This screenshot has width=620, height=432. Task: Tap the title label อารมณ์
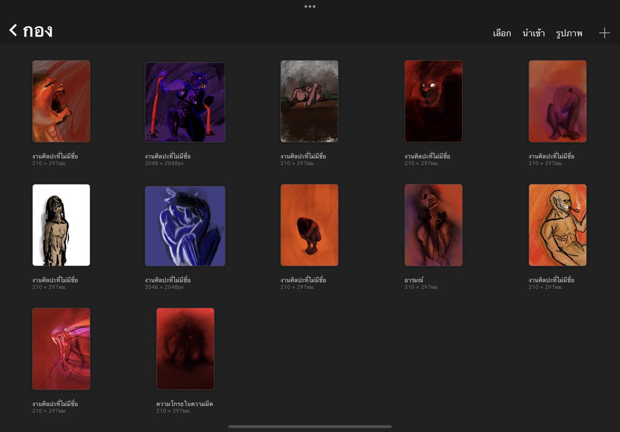tap(414, 280)
